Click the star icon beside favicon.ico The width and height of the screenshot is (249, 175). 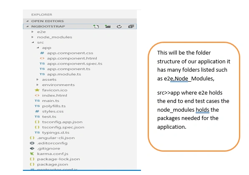pyautogui.click(x=37, y=90)
